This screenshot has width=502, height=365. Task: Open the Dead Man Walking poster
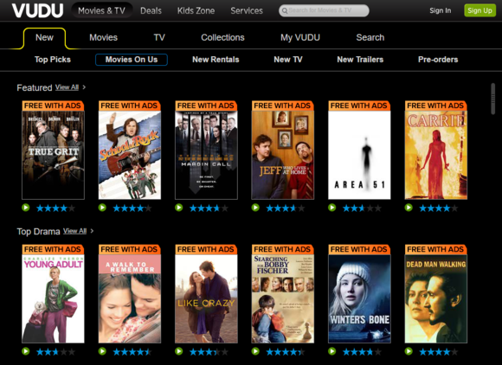point(436,294)
